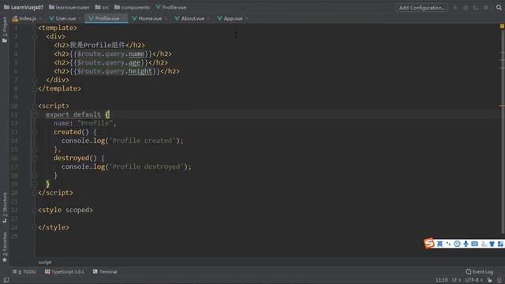Collapse the closing div fold on line 7

pos(35,80)
